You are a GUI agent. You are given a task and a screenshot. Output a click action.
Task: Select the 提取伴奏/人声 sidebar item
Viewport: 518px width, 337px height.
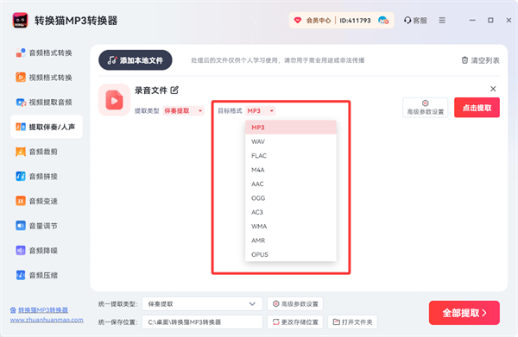point(47,127)
